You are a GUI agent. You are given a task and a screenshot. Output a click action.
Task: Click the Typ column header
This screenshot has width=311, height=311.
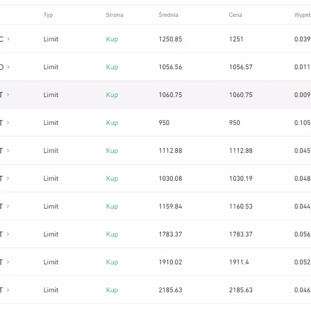(x=48, y=15)
